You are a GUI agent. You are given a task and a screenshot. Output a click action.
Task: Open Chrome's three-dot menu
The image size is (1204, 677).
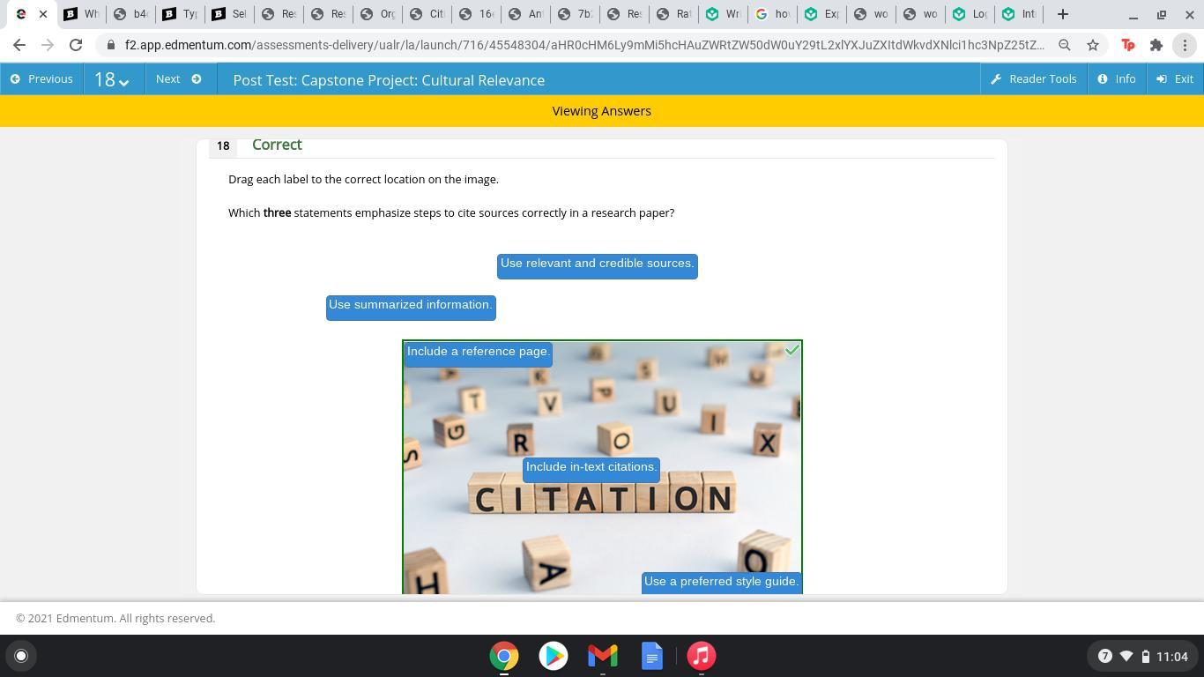click(x=1185, y=45)
